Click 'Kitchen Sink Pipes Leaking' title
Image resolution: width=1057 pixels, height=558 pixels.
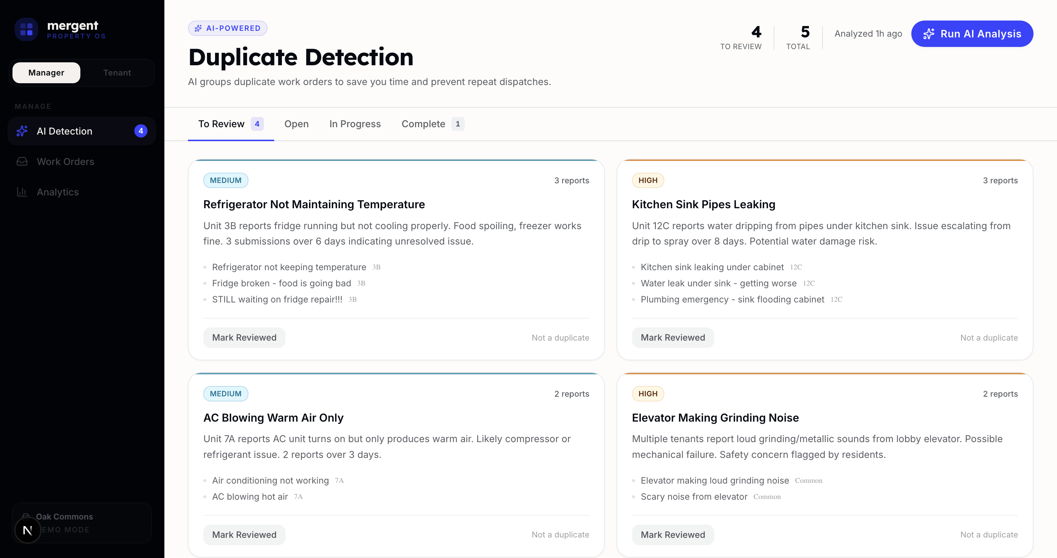(703, 204)
